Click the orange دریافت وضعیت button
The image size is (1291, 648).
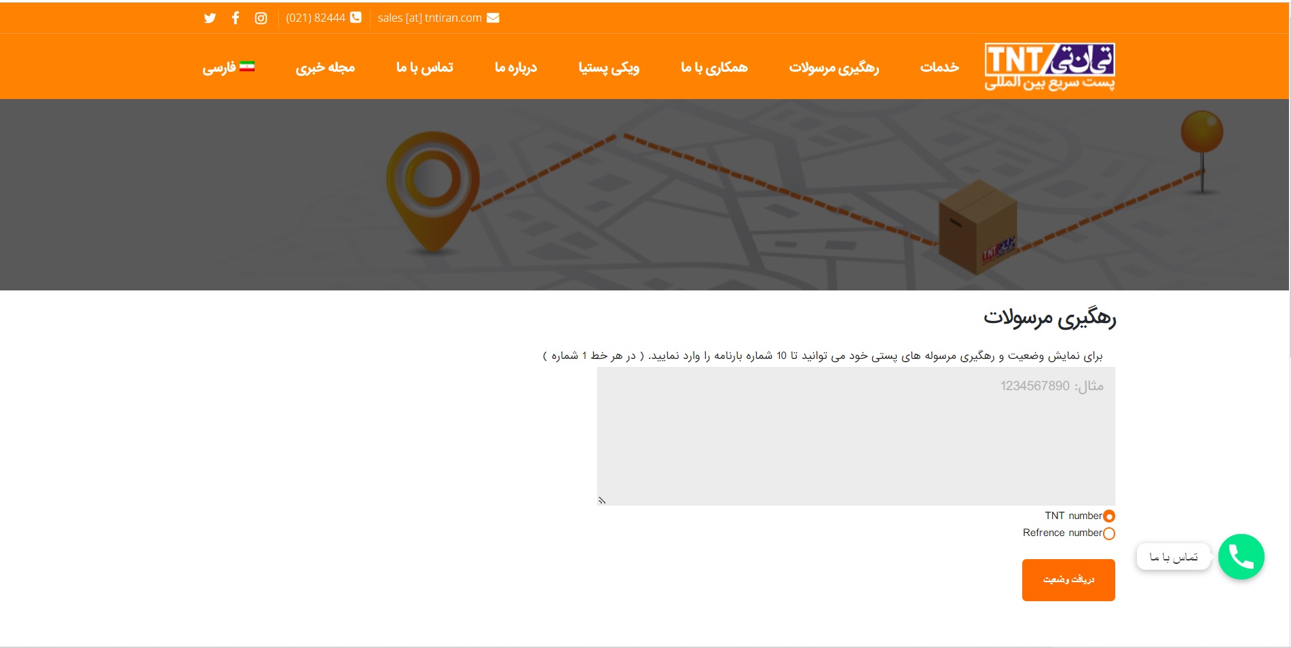tap(1068, 580)
